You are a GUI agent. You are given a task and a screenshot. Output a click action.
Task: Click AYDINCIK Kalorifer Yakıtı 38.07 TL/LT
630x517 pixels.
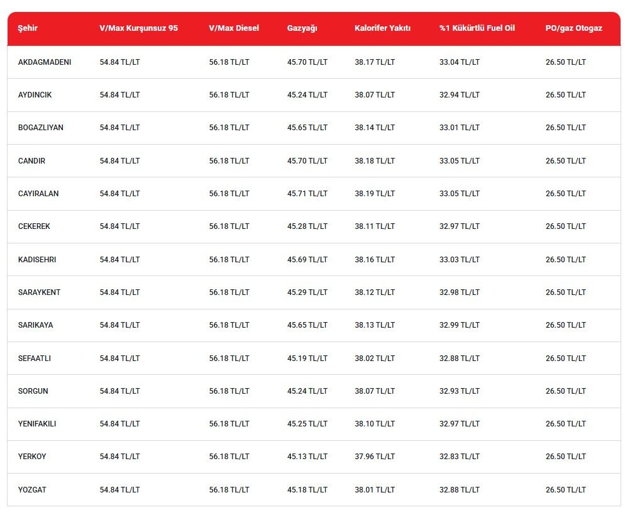375,95
